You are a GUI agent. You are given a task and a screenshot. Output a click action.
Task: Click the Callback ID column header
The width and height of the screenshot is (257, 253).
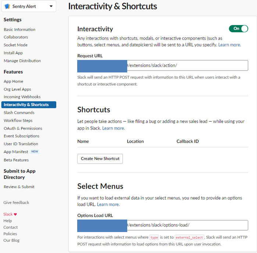coord(188,141)
